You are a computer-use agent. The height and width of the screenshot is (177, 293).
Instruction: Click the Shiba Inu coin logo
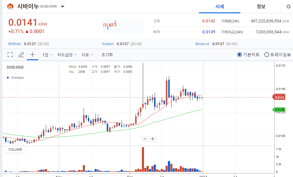pos(9,6)
